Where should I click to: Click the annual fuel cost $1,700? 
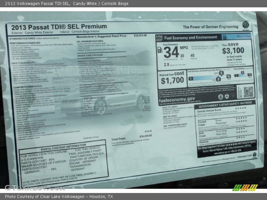coord(172,81)
